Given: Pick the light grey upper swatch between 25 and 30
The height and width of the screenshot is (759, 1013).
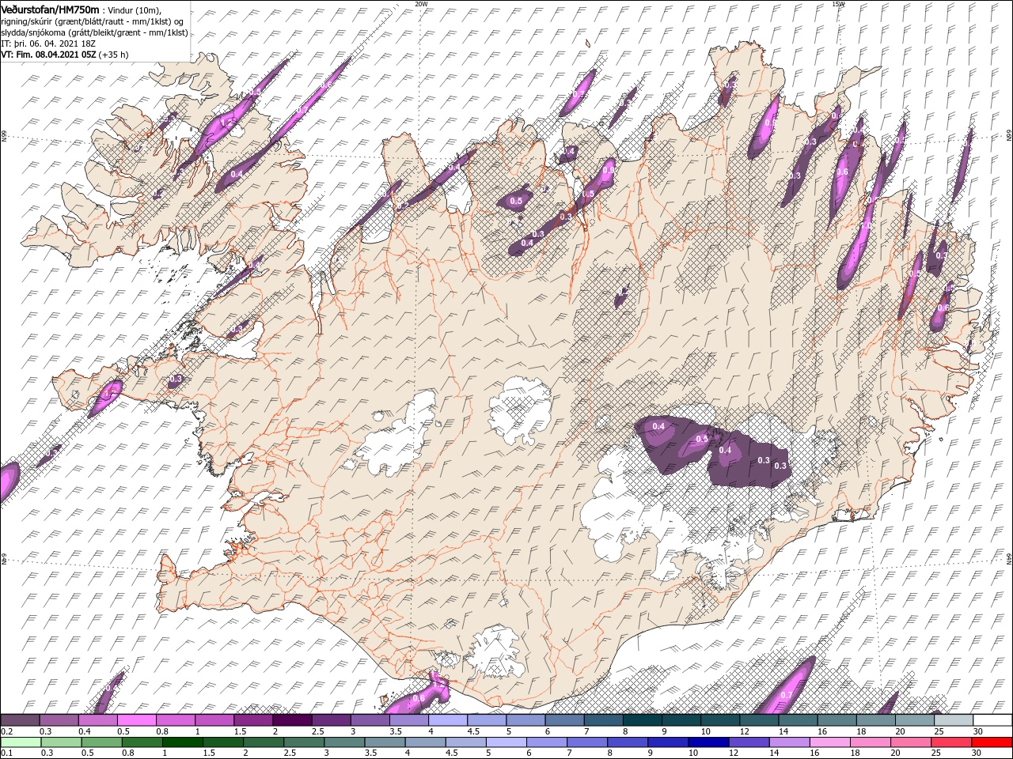Looking at the screenshot, I should (954, 720).
